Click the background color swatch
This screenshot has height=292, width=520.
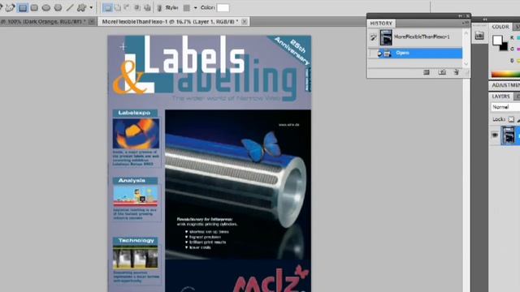505,47
